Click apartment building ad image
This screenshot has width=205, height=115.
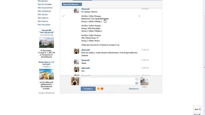pos(46,42)
